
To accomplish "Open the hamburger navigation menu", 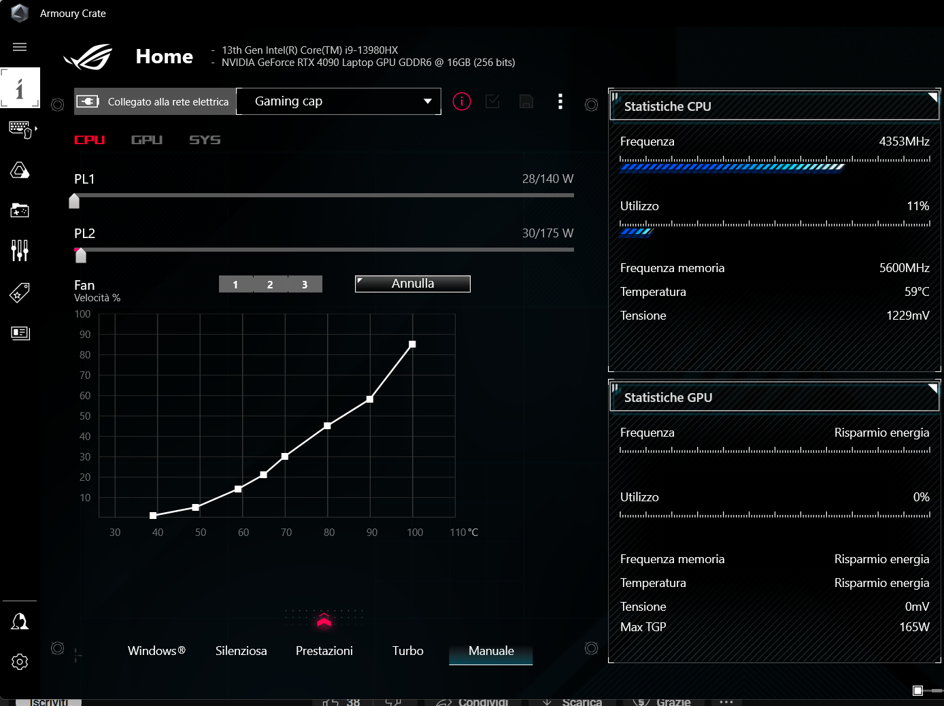I will [x=20, y=47].
